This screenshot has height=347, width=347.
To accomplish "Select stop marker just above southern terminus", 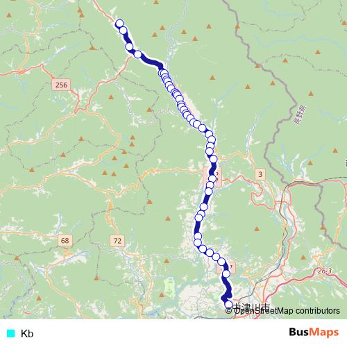I will (x=226, y=274).
